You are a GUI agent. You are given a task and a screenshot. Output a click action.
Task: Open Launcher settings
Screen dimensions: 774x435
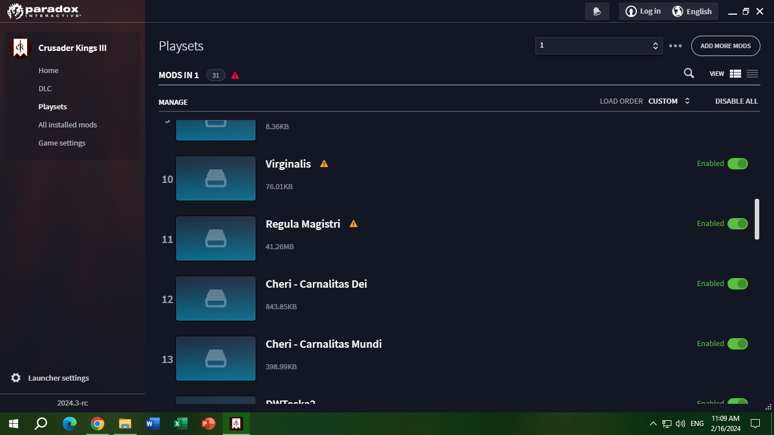point(59,378)
